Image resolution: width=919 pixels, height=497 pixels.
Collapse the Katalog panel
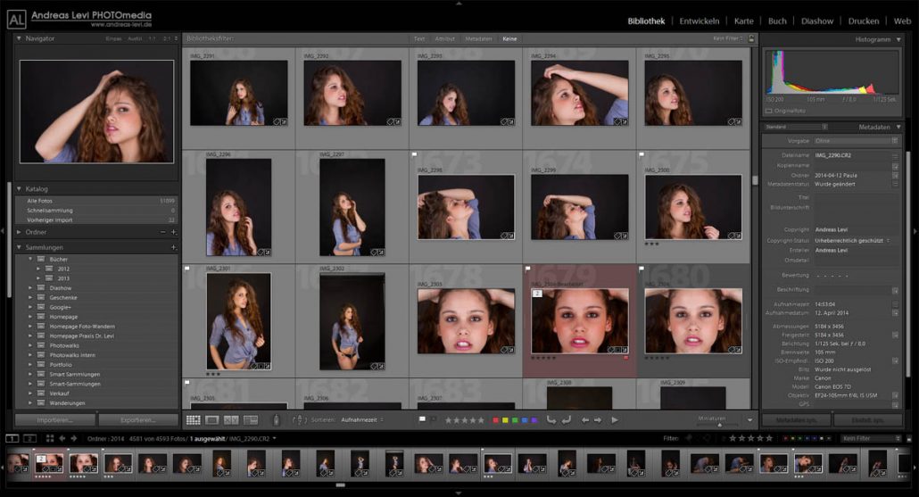tap(19, 189)
